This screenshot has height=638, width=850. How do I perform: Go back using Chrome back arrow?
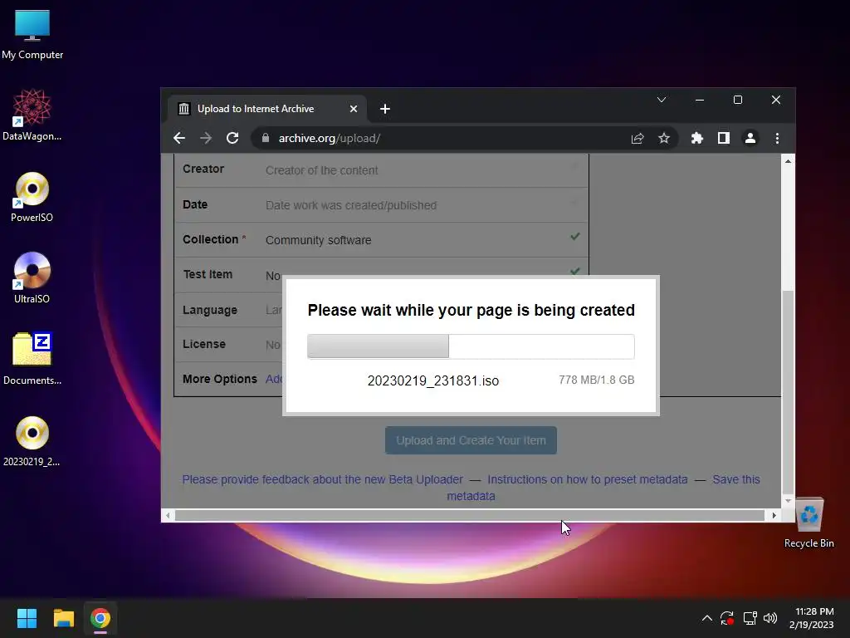pyautogui.click(x=179, y=139)
